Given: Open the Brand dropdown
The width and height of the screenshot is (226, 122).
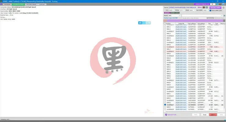Looking at the screenshot, I should [x=175, y=16].
